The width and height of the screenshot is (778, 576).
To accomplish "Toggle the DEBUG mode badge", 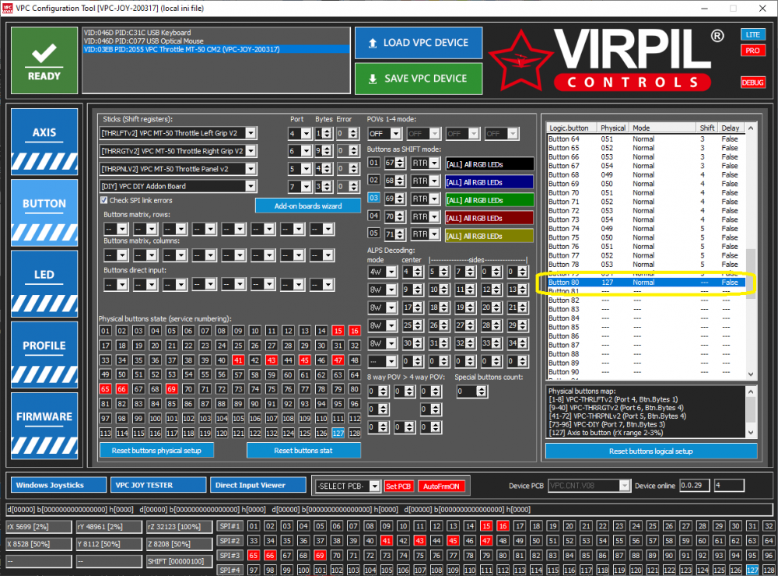I will 752,83.
